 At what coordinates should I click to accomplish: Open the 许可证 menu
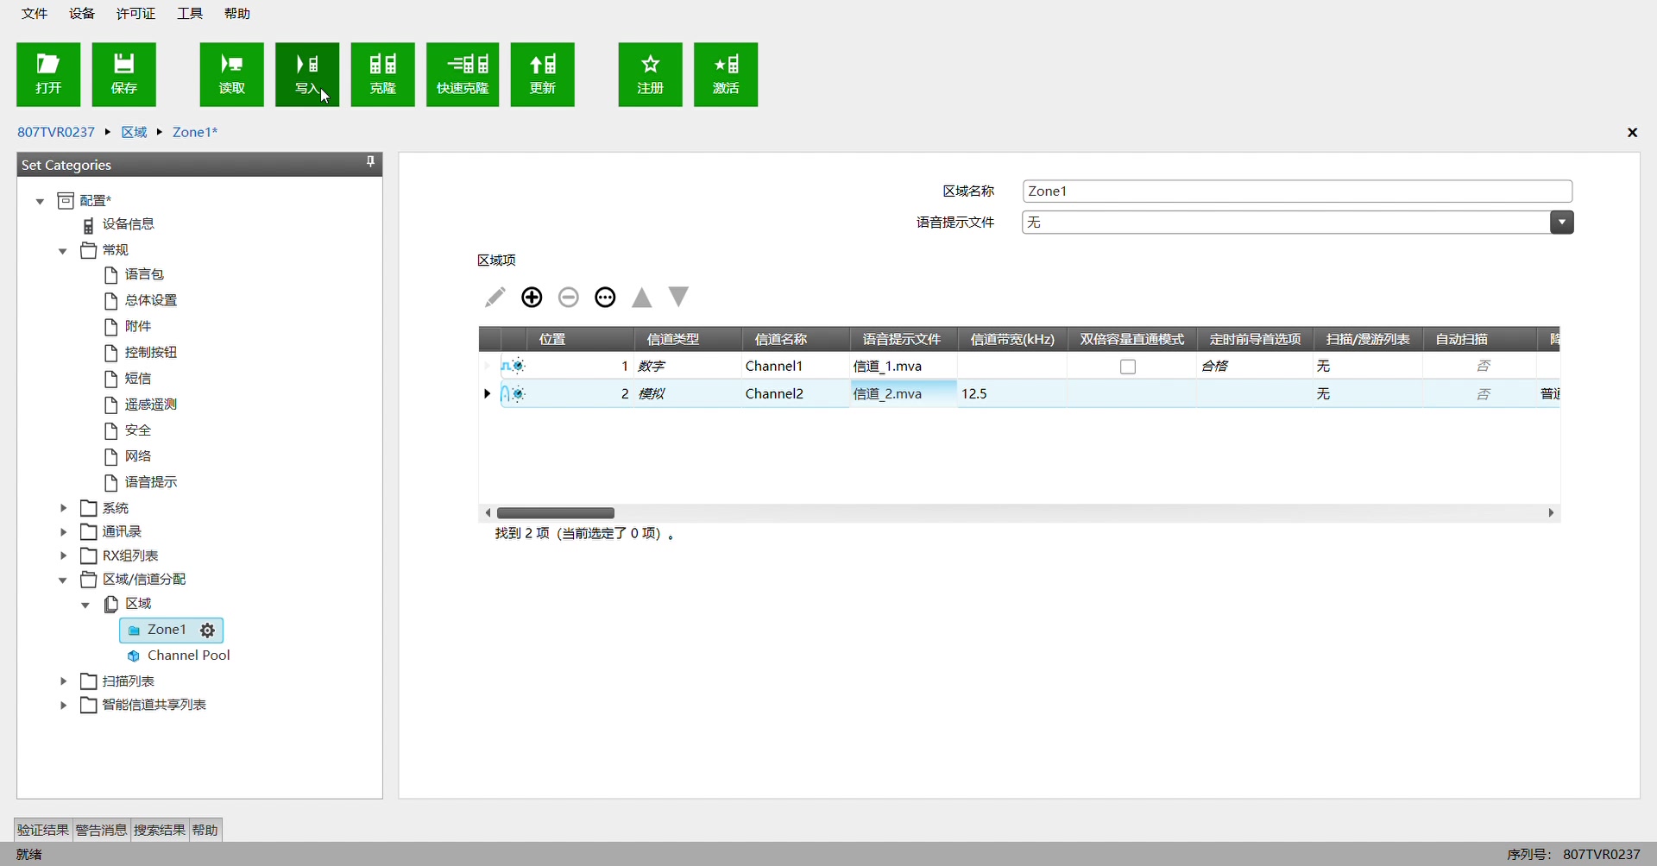(x=136, y=14)
